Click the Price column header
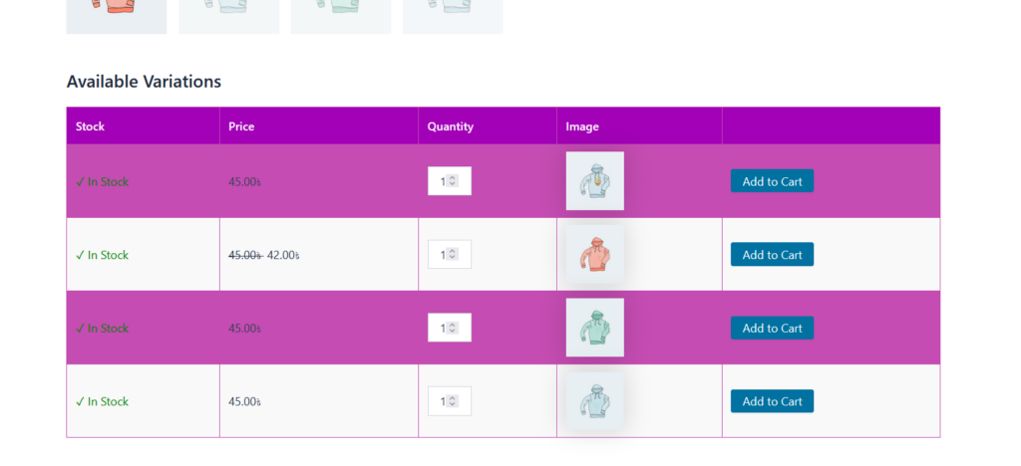This screenshot has width=1021, height=466. click(x=241, y=126)
